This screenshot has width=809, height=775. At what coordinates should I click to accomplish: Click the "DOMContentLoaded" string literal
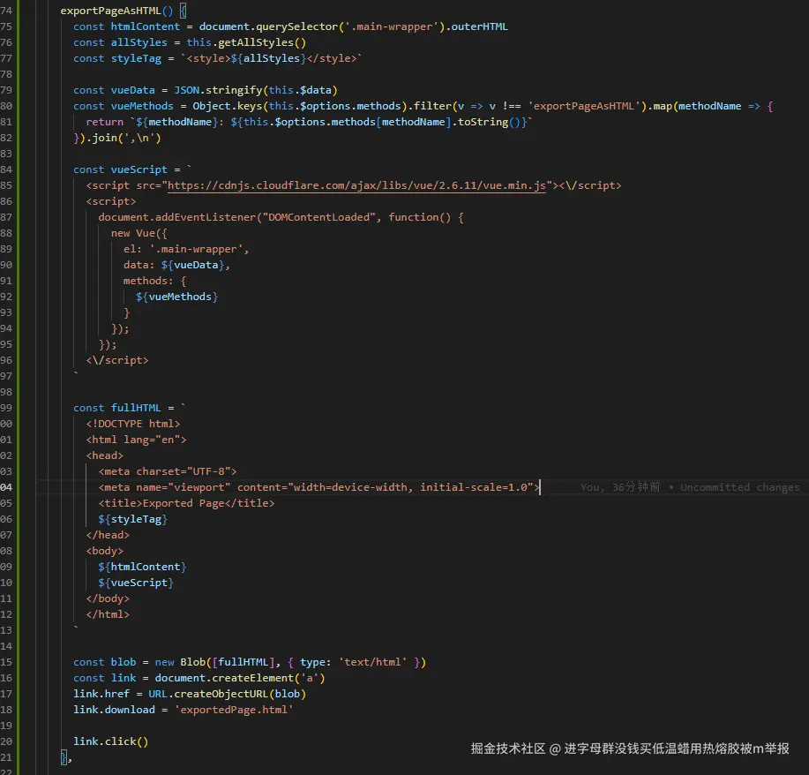pyautogui.click(x=319, y=217)
